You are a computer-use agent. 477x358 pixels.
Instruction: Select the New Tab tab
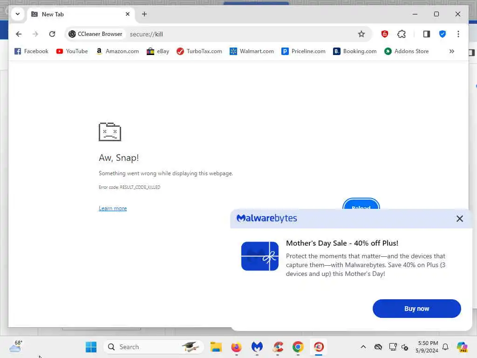click(x=81, y=14)
